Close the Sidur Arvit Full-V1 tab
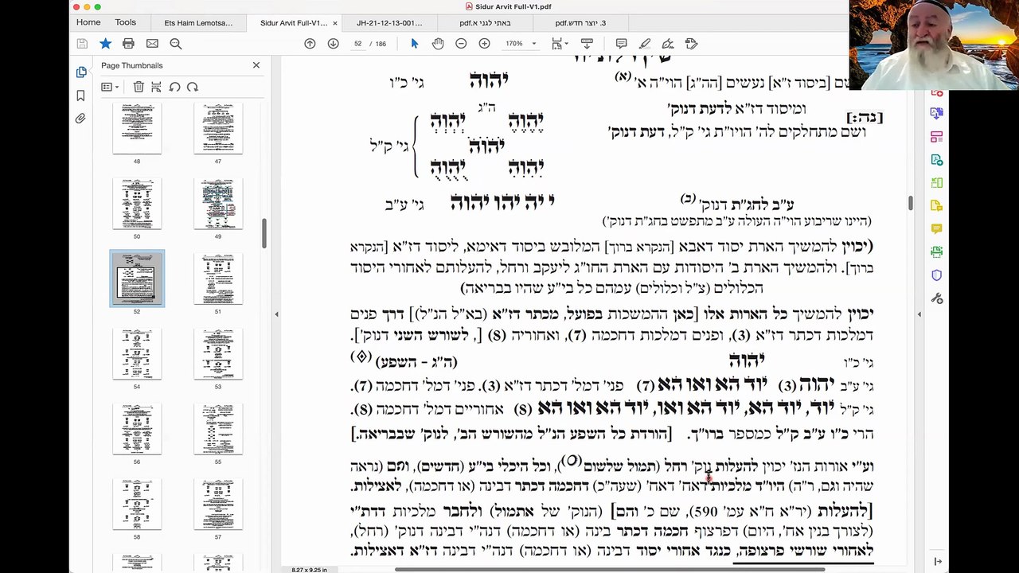1019x573 pixels. coord(334,23)
